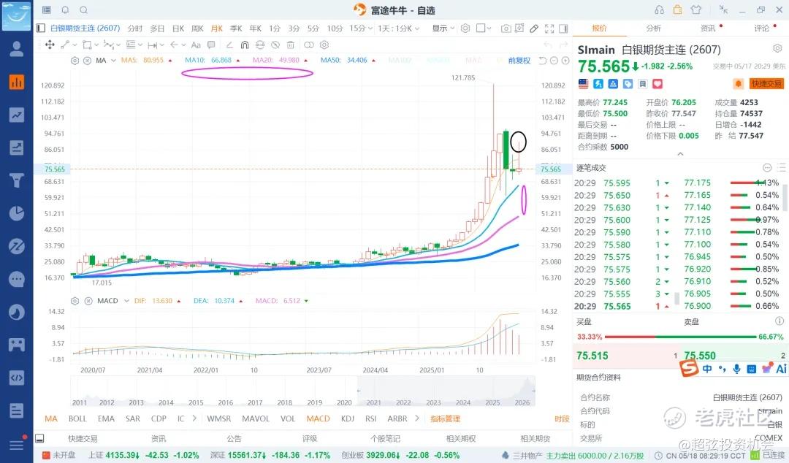
Task: Open the 15分 timeframe dropdown
Action: coord(362,28)
